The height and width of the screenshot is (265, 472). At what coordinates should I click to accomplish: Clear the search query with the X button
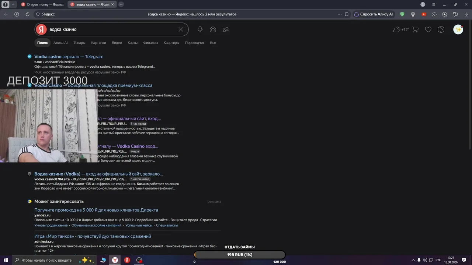[x=181, y=29]
